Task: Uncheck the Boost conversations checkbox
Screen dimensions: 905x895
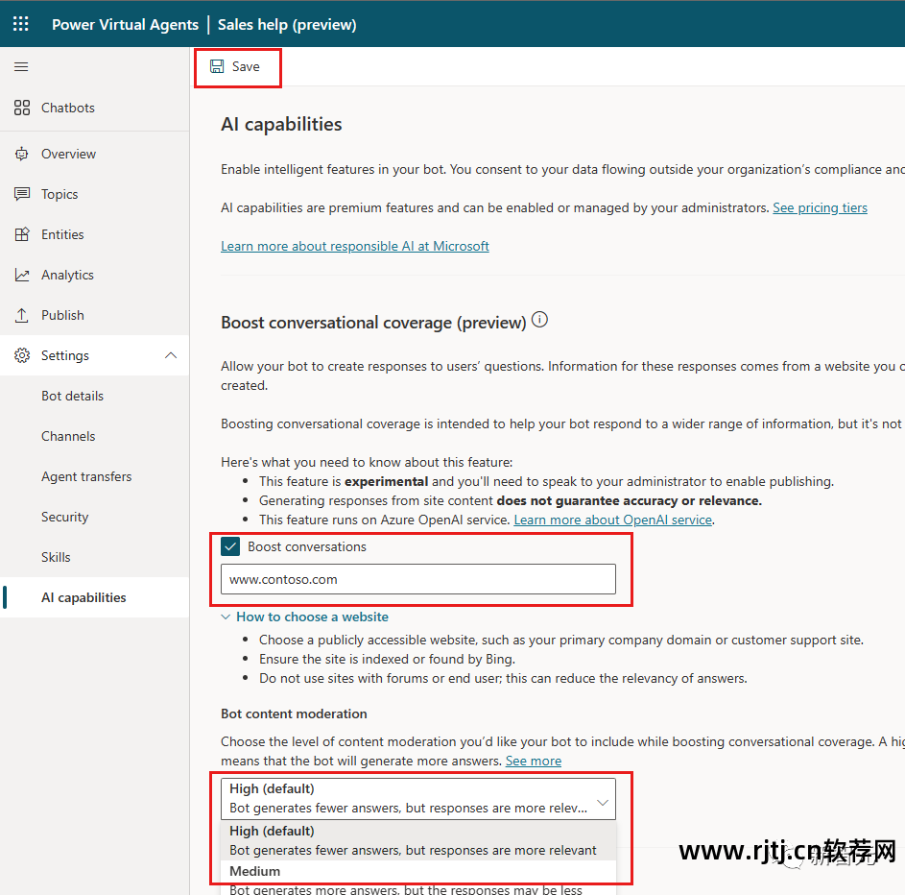Action: tap(230, 546)
